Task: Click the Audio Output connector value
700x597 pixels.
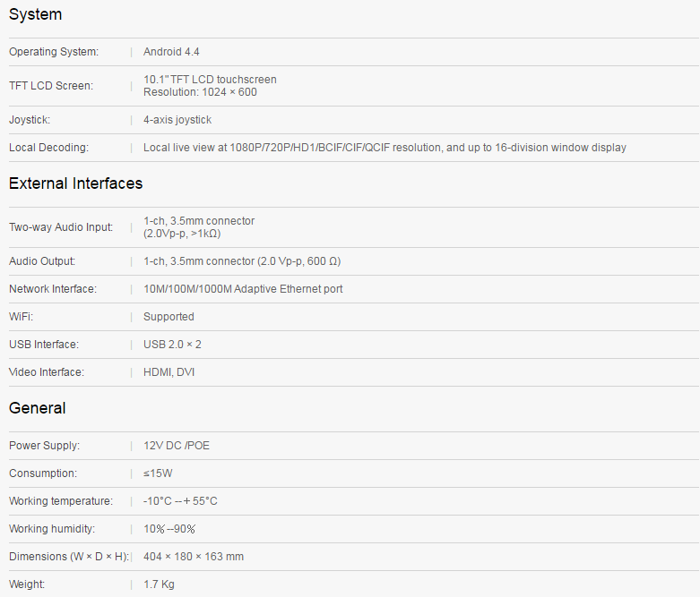Action: [x=242, y=261]
